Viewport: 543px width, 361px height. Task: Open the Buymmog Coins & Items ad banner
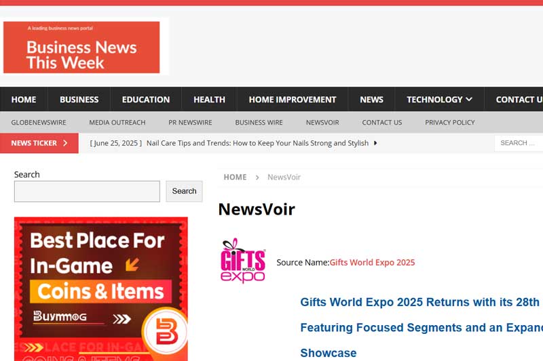(100, 289)
